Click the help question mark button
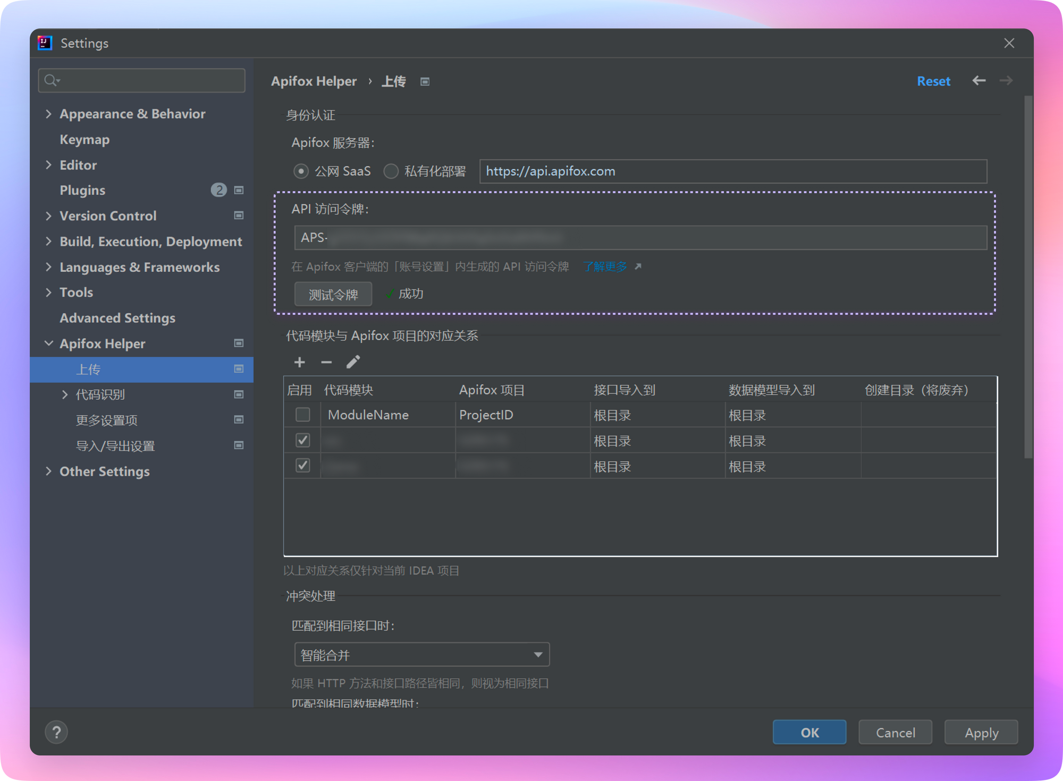Viewport: 1063px width, 781px height. click(56, 732)
